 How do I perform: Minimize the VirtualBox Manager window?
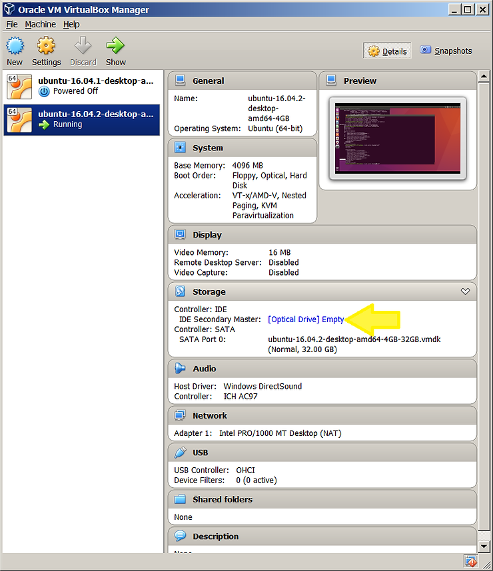click(454, 9)
